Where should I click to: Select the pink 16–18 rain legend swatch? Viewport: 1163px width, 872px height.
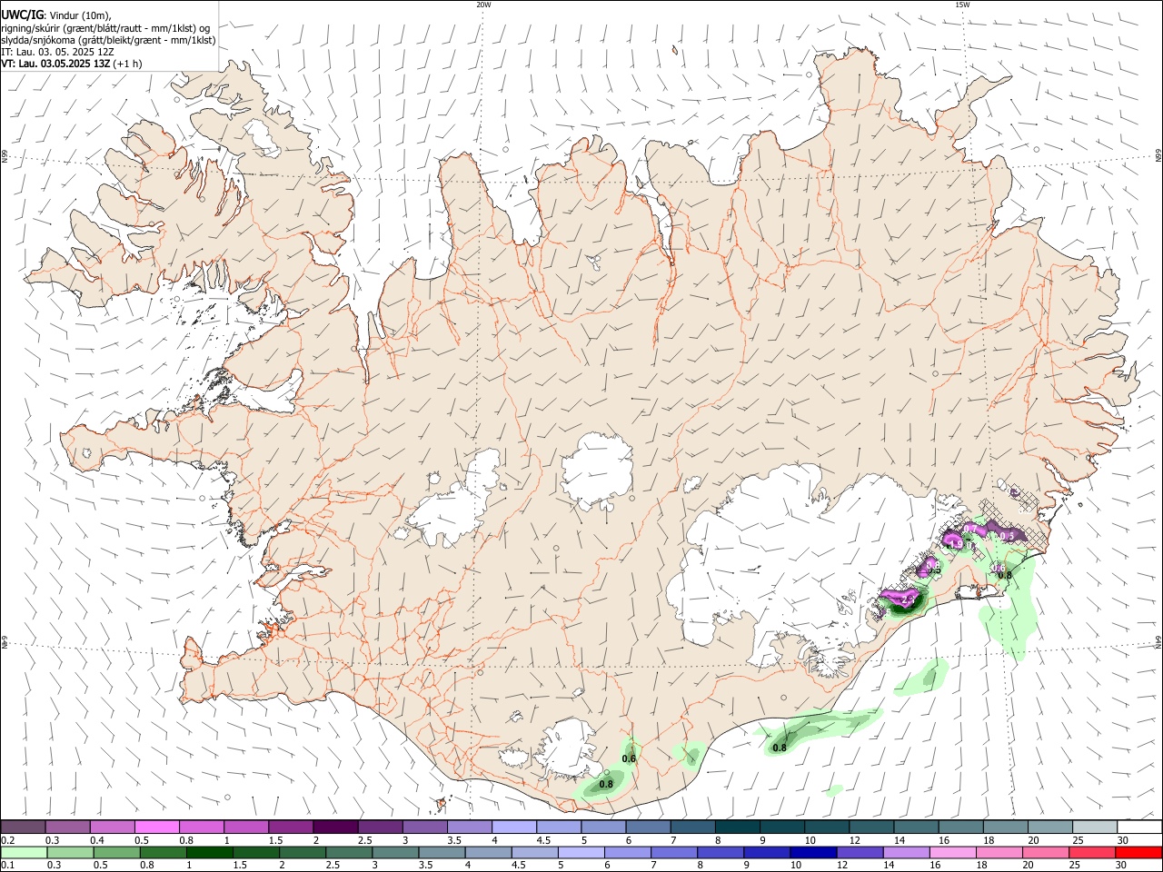pos(954,852)
